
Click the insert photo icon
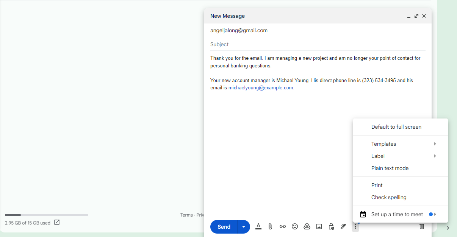[319, 226]
